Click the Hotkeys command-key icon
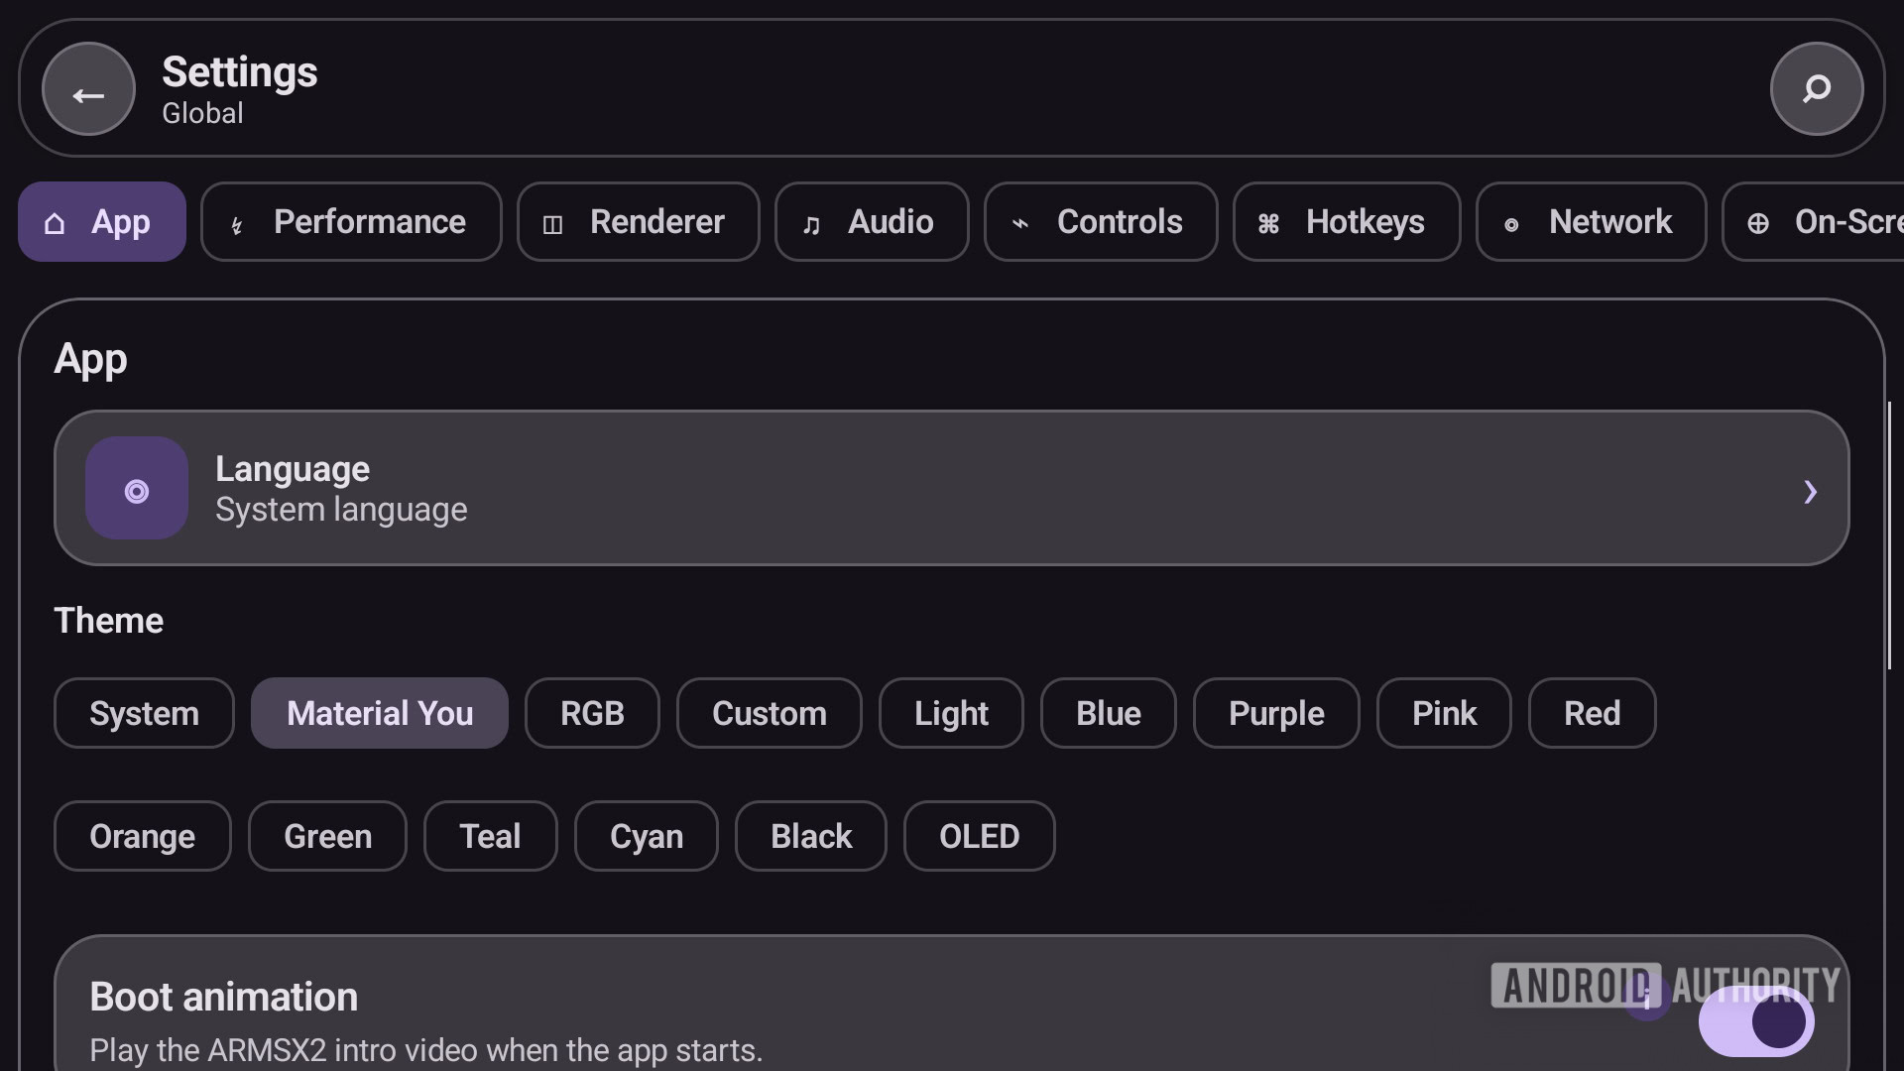1904x1071 pixels. click(1268, 224)
